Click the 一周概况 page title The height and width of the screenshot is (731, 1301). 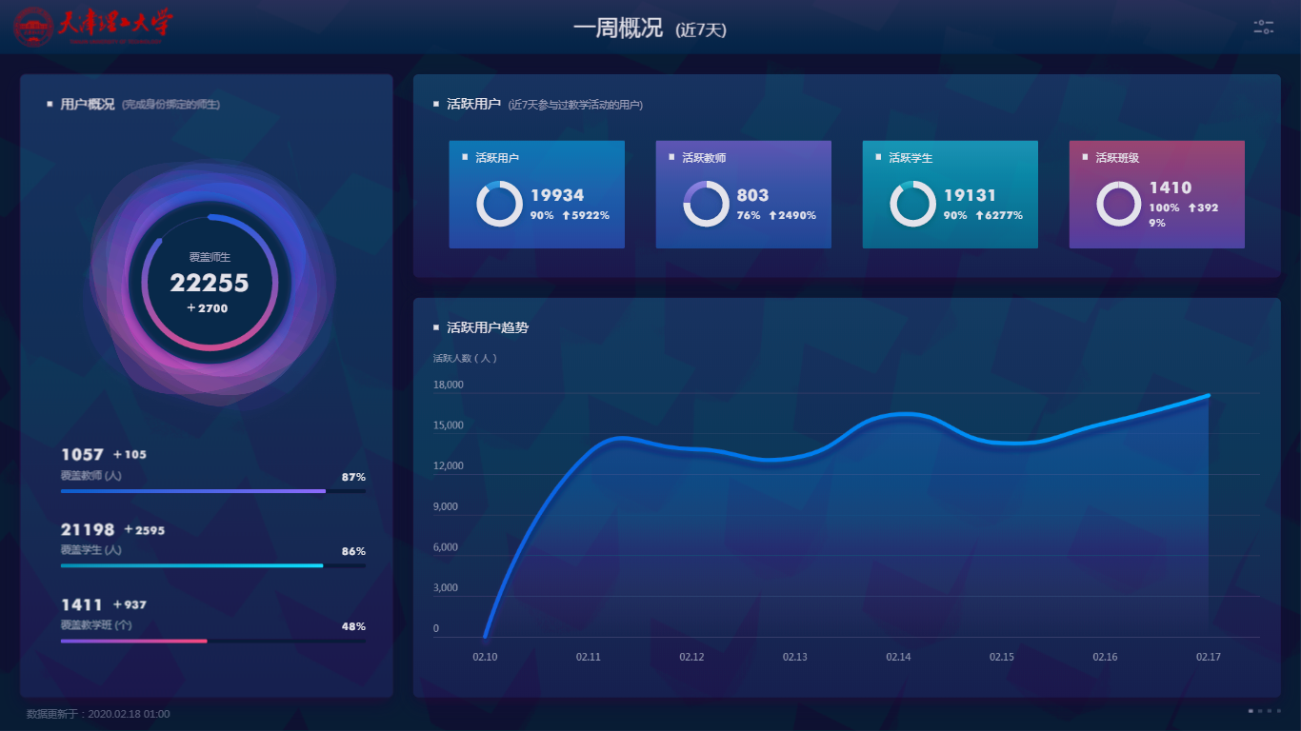pos(617,29)
